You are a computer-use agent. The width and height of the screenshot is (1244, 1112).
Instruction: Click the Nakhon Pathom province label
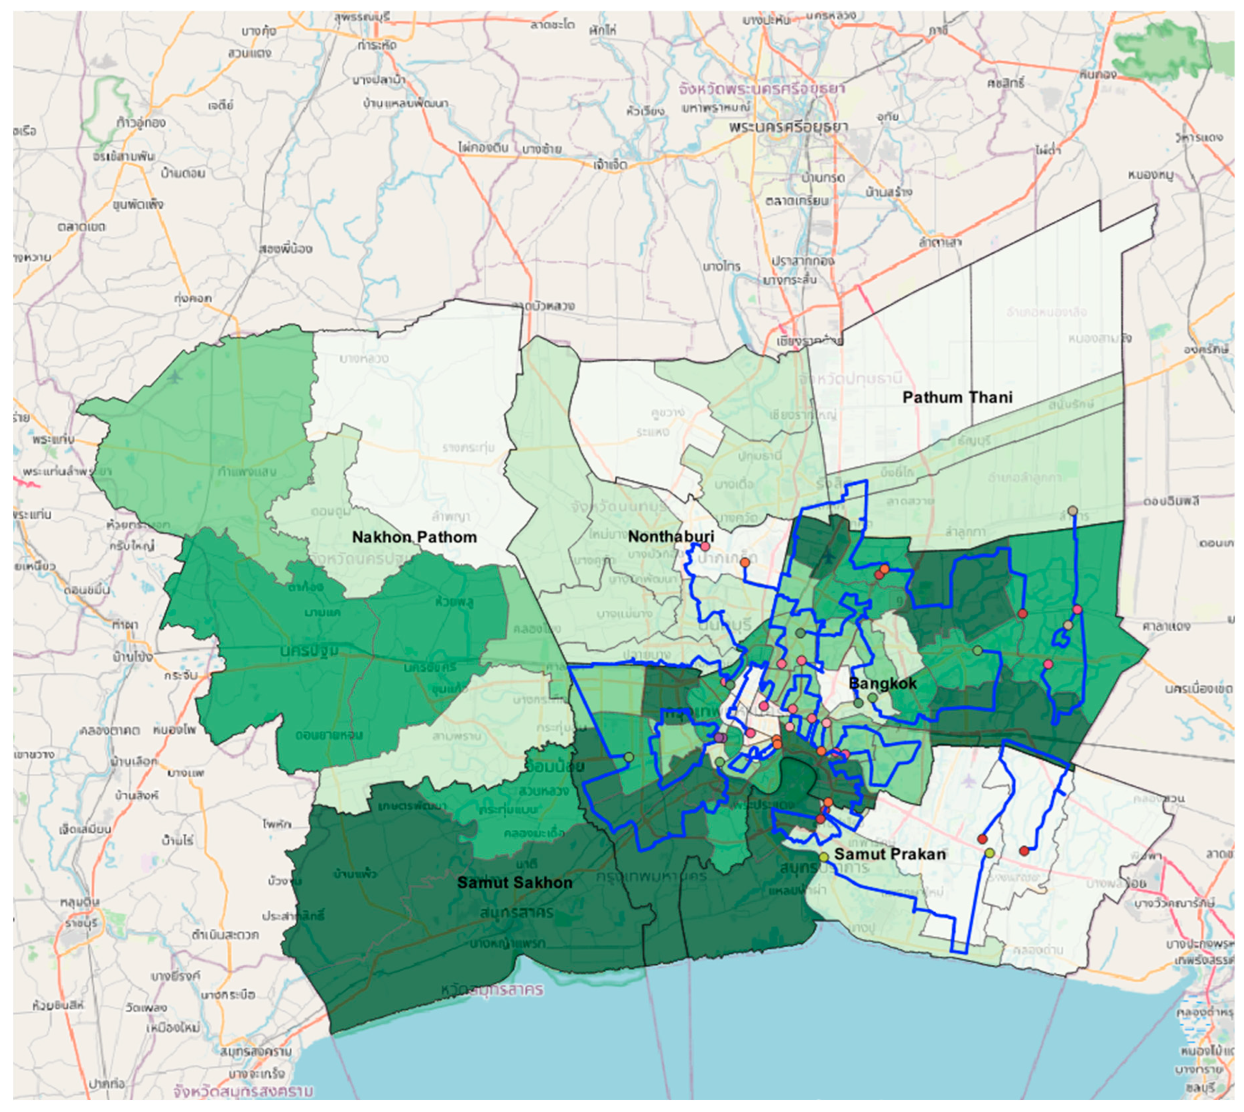click(414, 537)
